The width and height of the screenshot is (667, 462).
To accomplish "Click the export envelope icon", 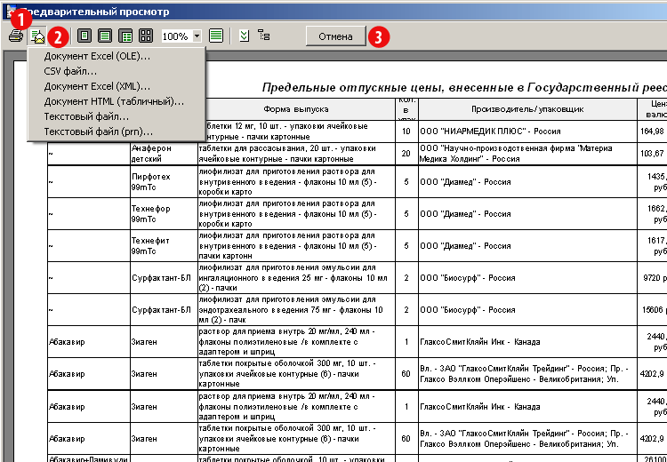I will click(x=38, y=36).
